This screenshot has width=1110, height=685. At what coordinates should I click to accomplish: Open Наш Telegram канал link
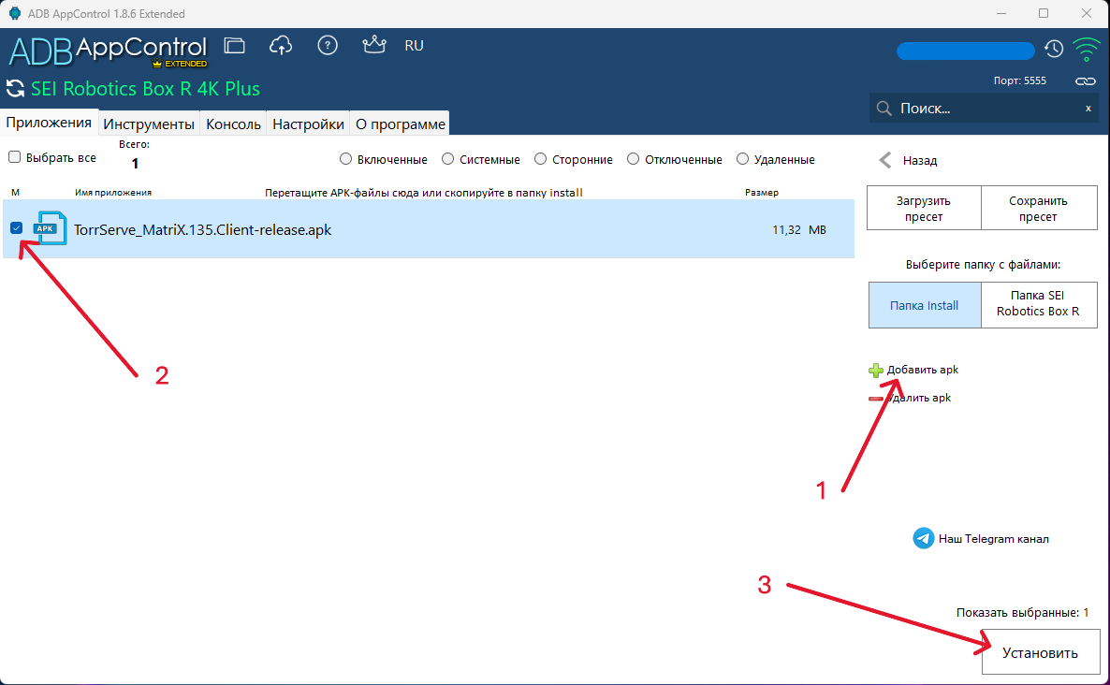[993, 538]
